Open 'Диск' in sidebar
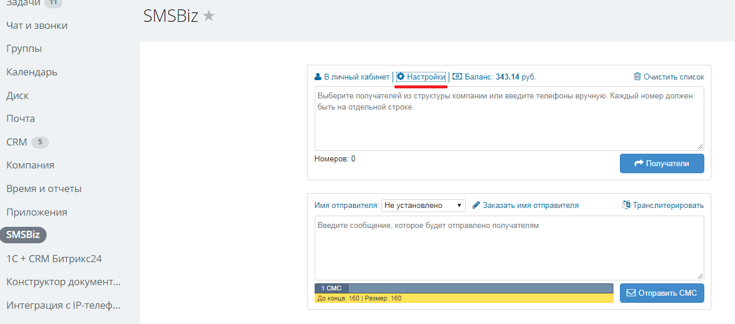The image size is (735, 324). pyautogui.click(x=18, y=95)
